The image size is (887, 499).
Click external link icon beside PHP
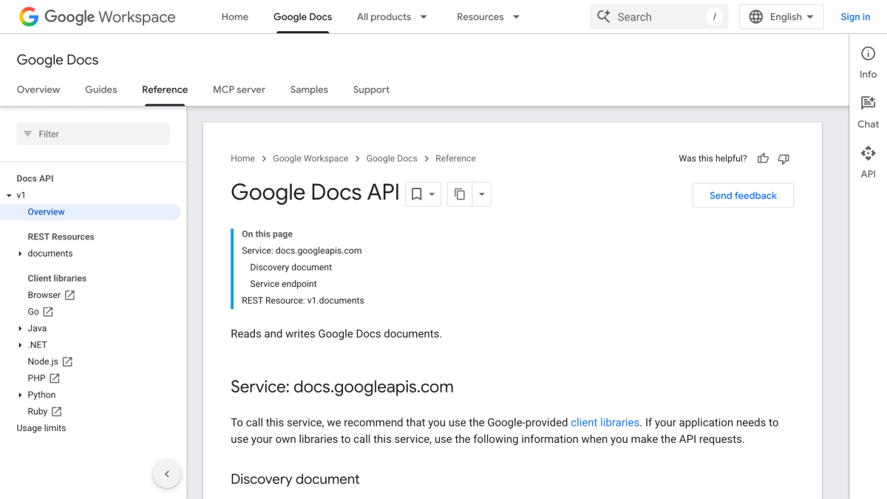click(55, 379)
